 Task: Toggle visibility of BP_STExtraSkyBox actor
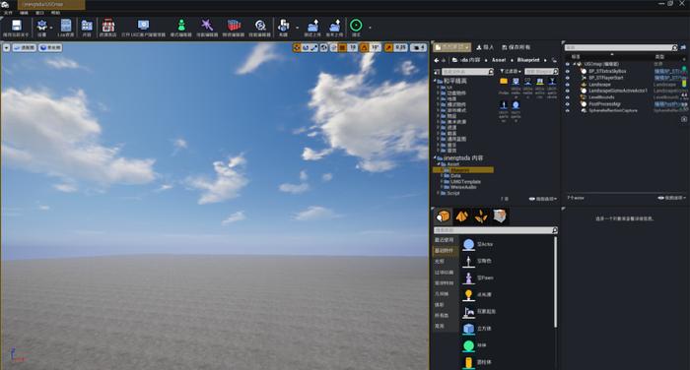(x=567, y=71)
